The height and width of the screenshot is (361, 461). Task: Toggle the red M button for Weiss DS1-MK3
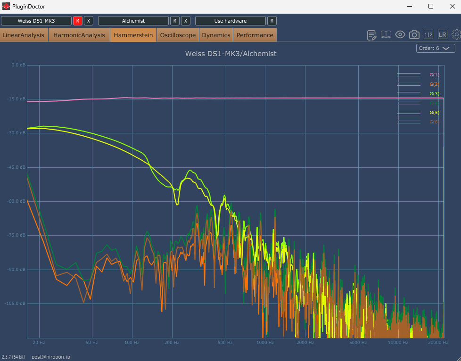[78, 21]
